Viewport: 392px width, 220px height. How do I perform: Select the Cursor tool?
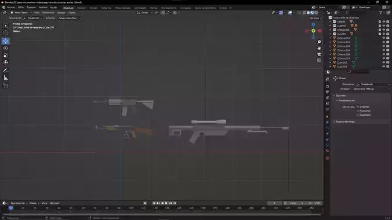point(5,33)
